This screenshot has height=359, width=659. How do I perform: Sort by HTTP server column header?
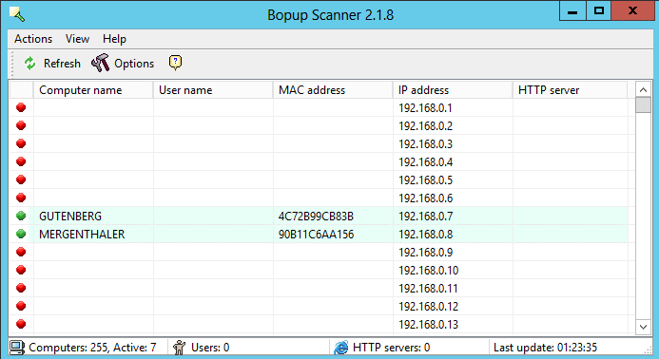(x=570, y=90)
